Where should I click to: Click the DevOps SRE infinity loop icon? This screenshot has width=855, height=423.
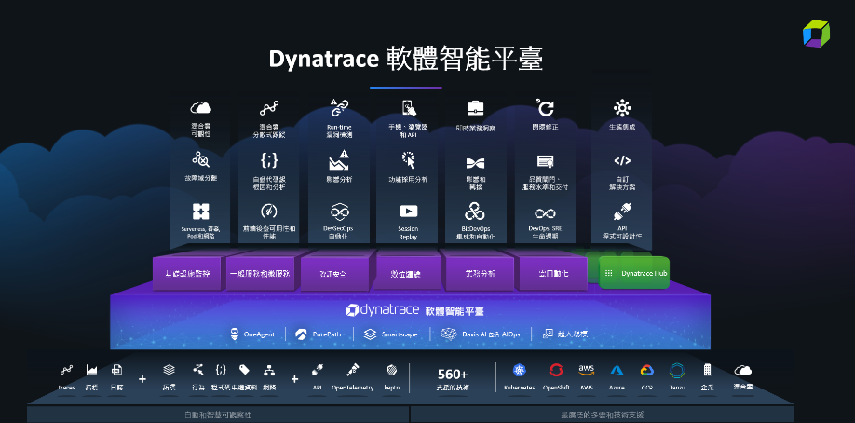pos(545,212)
